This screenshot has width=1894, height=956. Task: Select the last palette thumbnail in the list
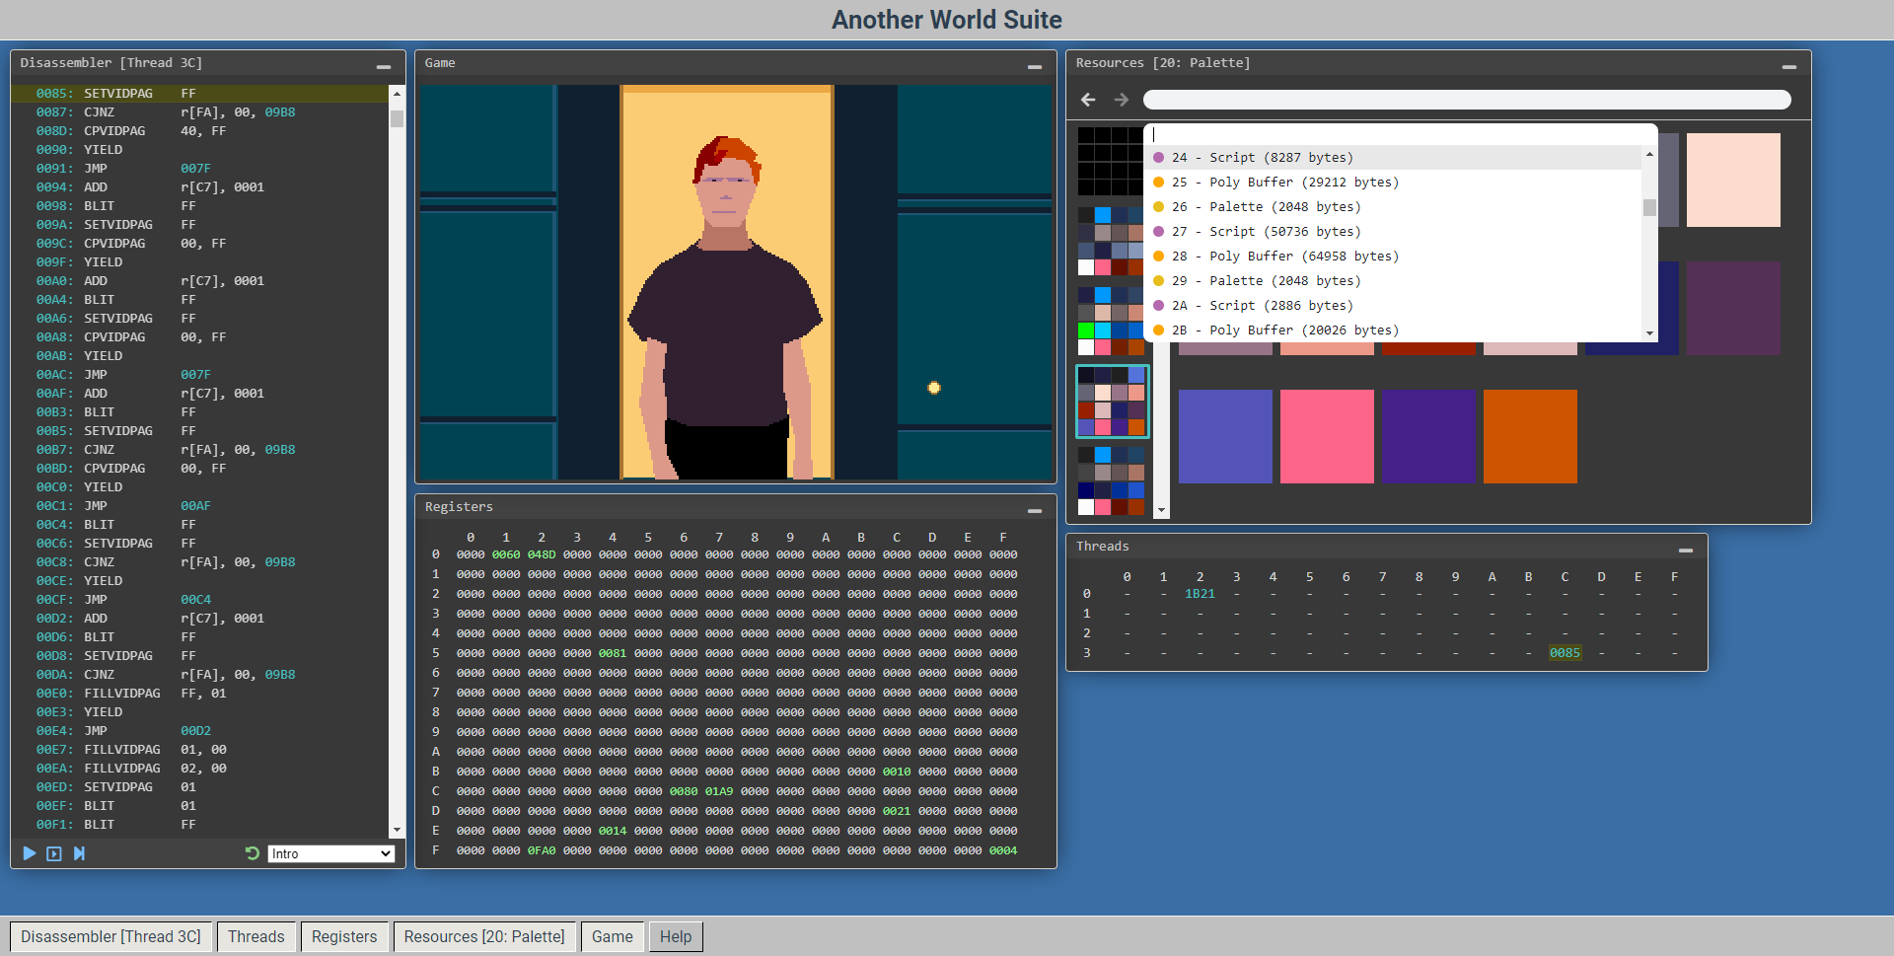[x=1111, y=481]
